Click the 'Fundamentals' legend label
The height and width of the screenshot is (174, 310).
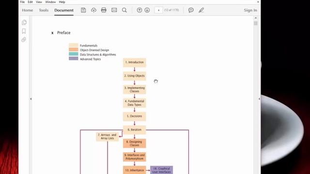pos(89,45)
